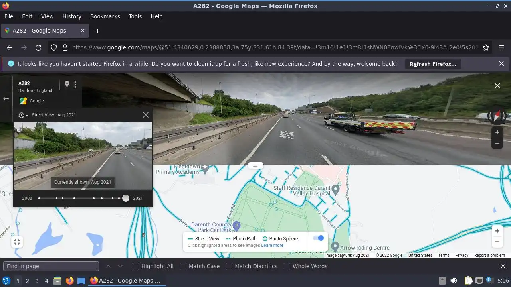Bookmark this page with the star icon
The image size is (511, 287).
[x=486, y=47]
